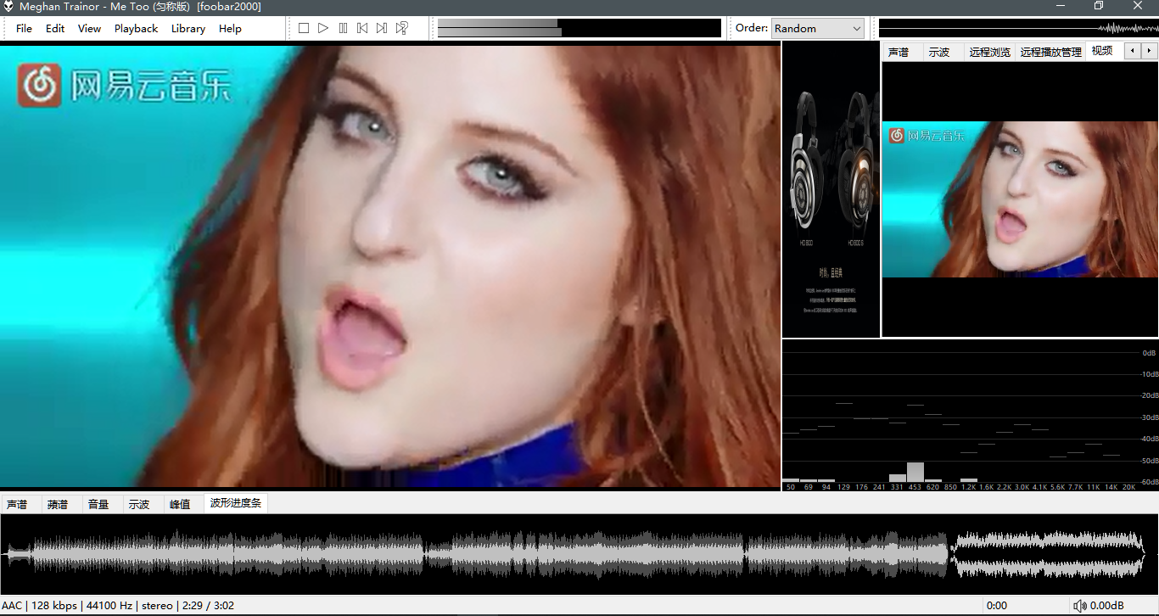
Task: Click the foobar2000 alien icon in title bar
Action: pyautogui.click(x=8, y=7)
